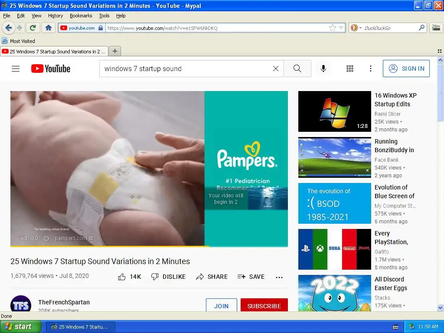
Task: Open the YouTube hamburger guide menu
Action: pos(16,69)
